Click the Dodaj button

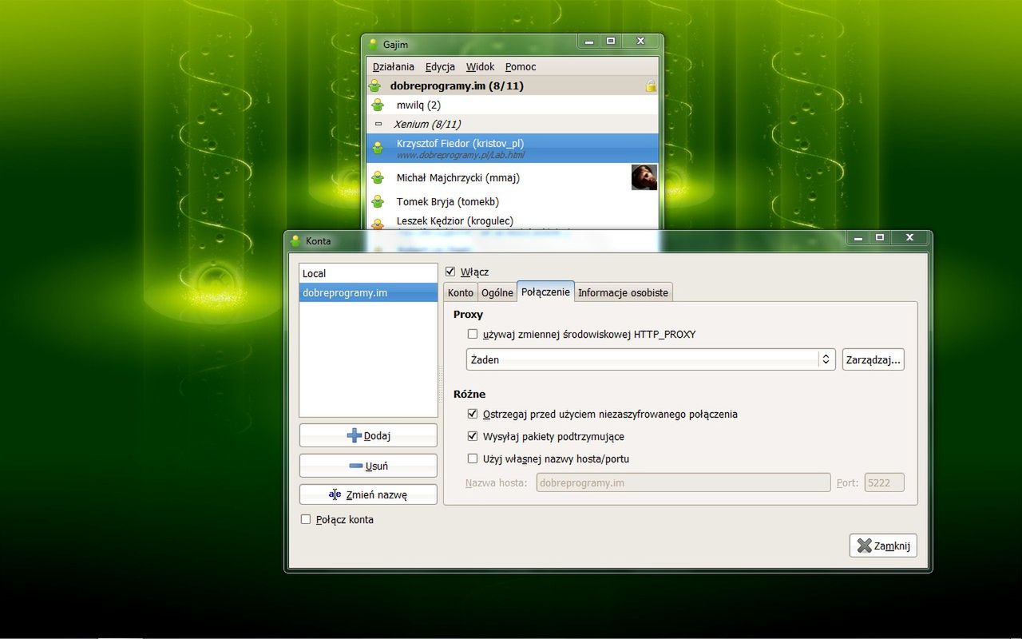click(x=368, y=435)
